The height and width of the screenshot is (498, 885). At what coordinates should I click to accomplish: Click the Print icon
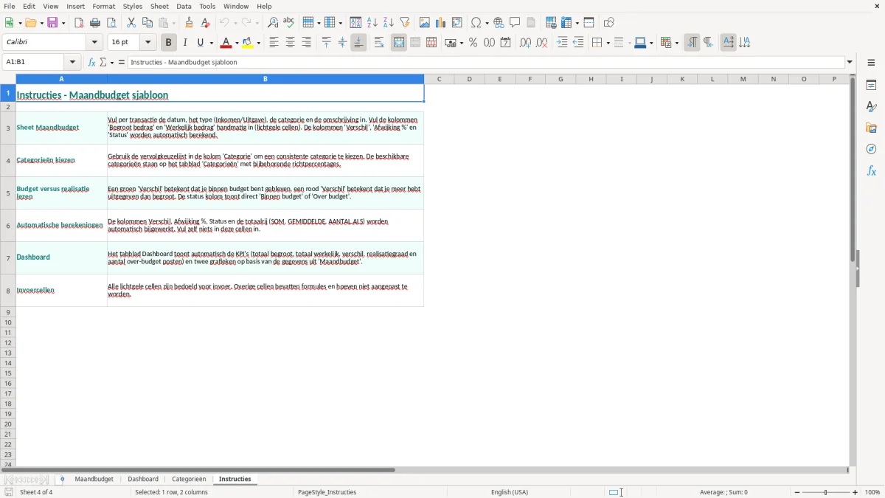click(x=95, y=23)
